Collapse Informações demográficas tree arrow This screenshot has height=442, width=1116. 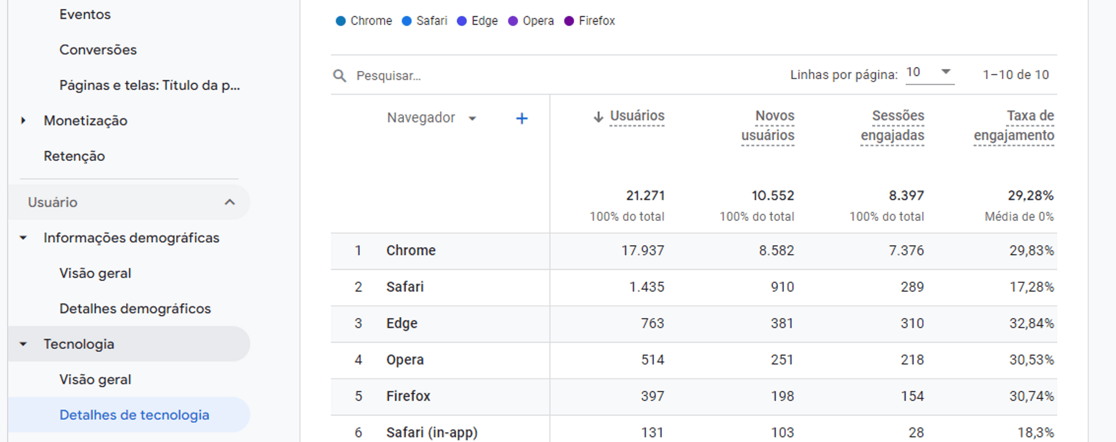[23, 238]
